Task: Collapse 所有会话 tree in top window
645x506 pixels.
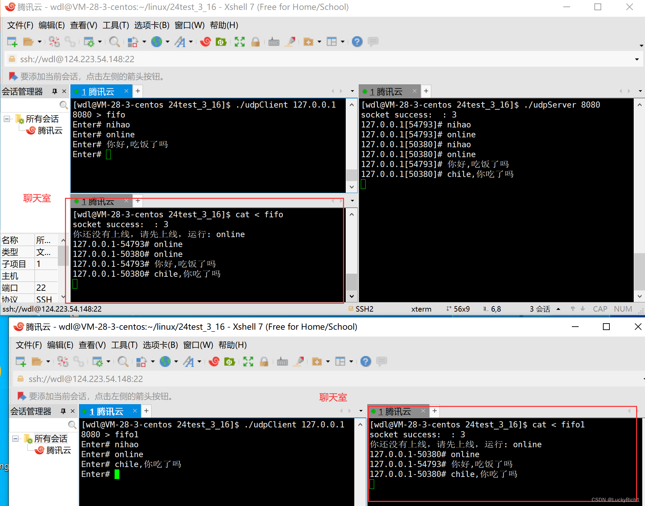Action: 7,119
